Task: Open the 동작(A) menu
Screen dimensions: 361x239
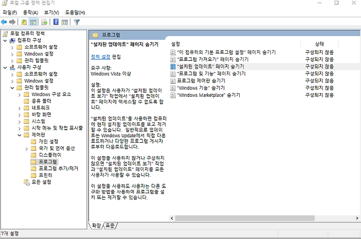Action: pos(31,13)
